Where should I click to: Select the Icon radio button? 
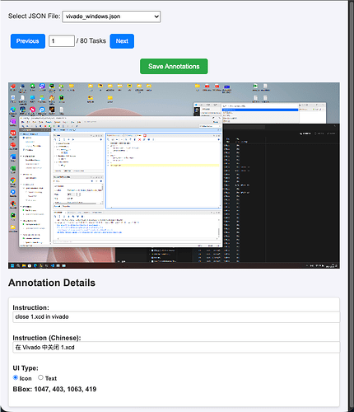click(x=16, y=377)
